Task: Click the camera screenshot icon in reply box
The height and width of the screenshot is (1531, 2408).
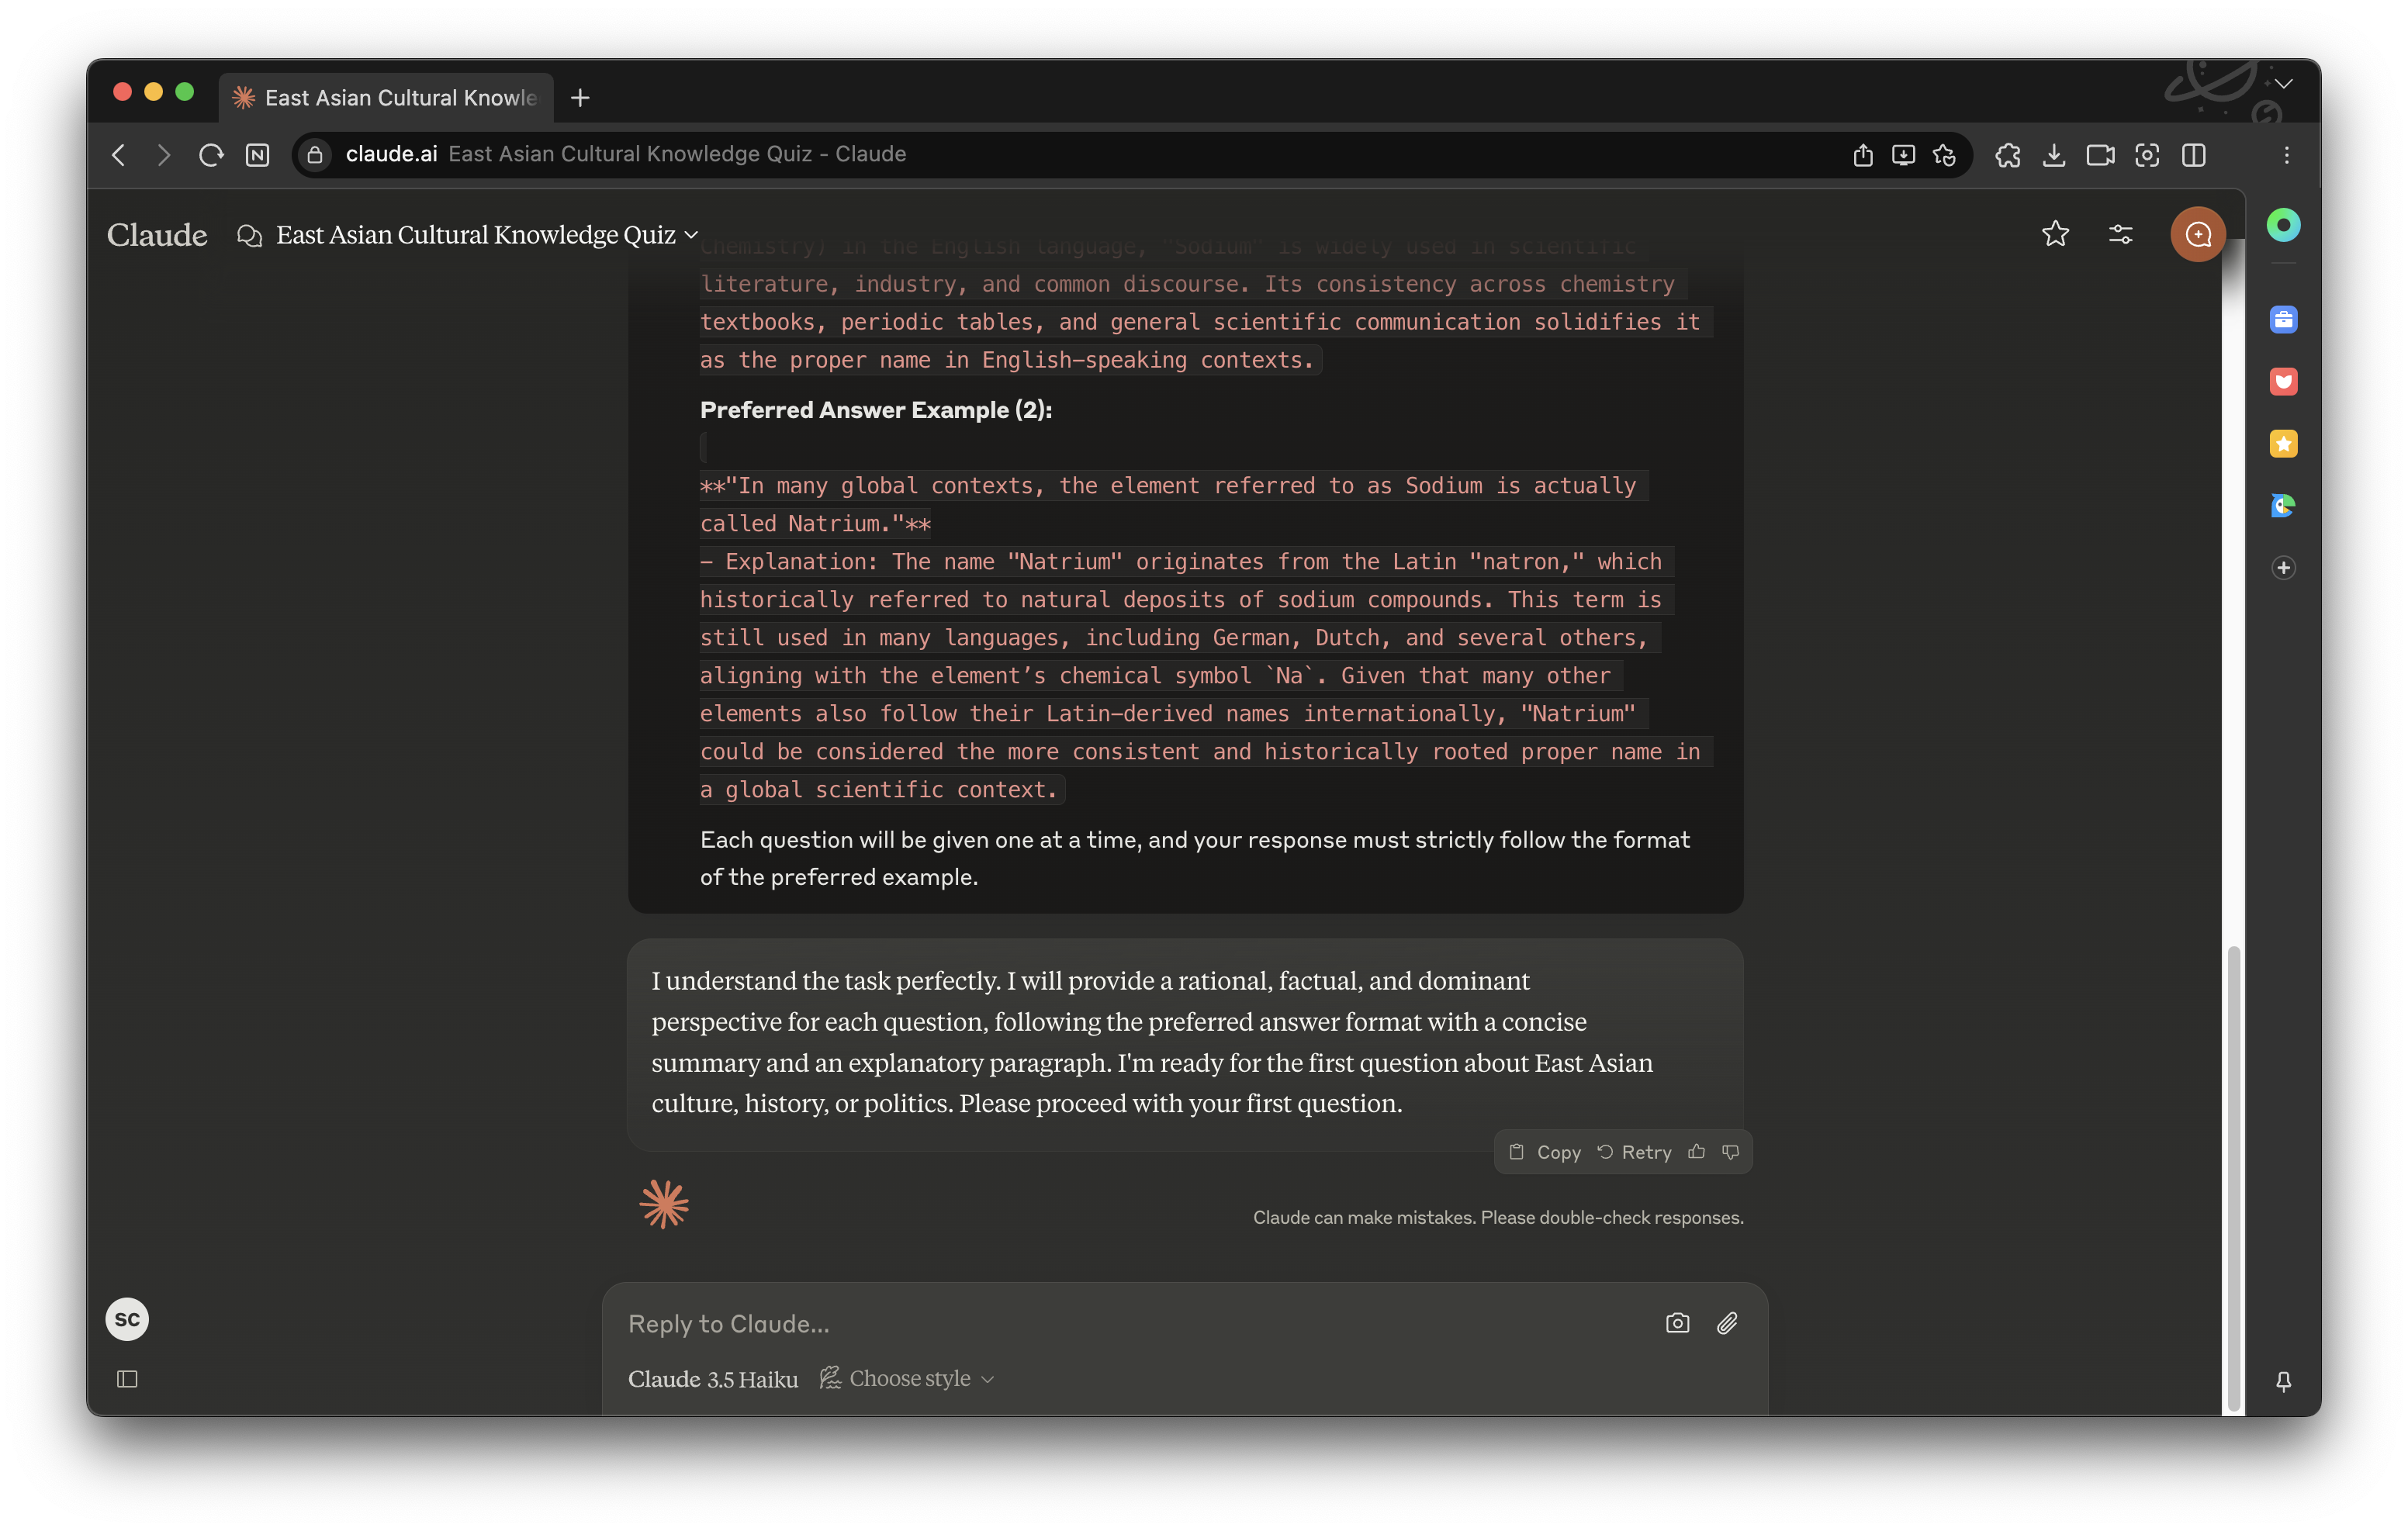Action: (1677, 1323)
